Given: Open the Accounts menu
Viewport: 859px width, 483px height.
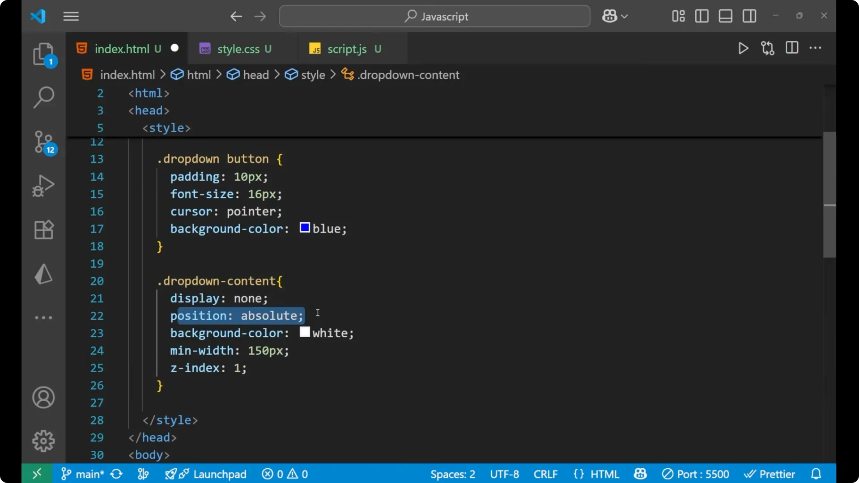Looking at the screenshot, I should pyautogui.click(x=43, y=398).
